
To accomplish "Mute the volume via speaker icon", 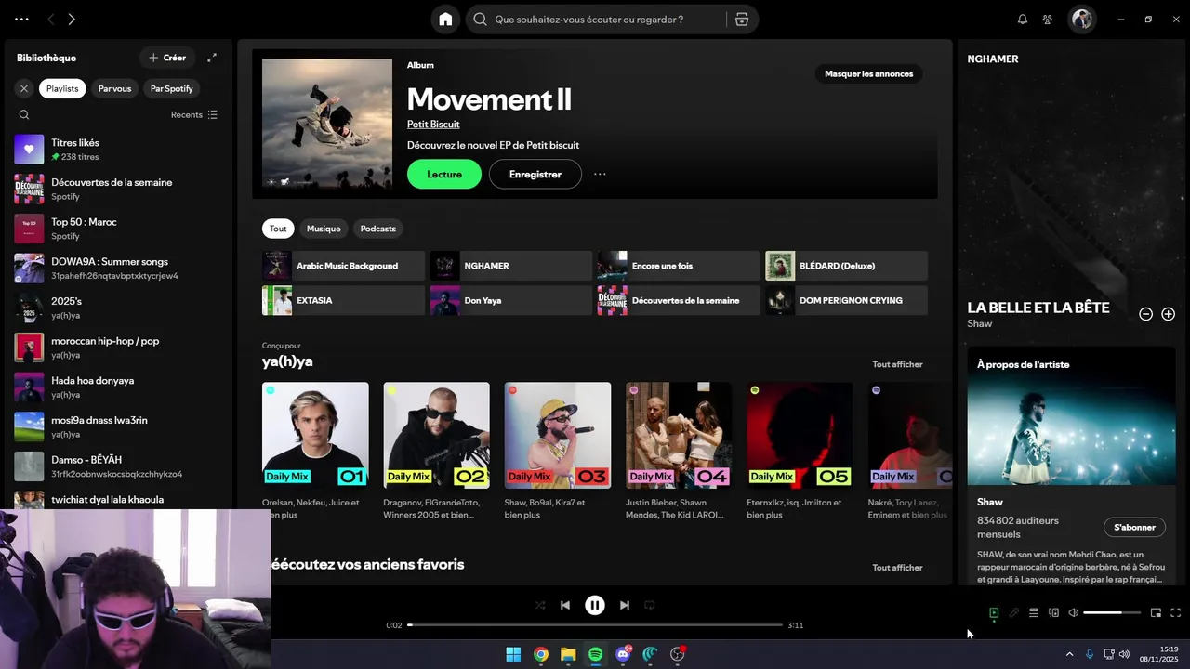I will click(1074, 613).
